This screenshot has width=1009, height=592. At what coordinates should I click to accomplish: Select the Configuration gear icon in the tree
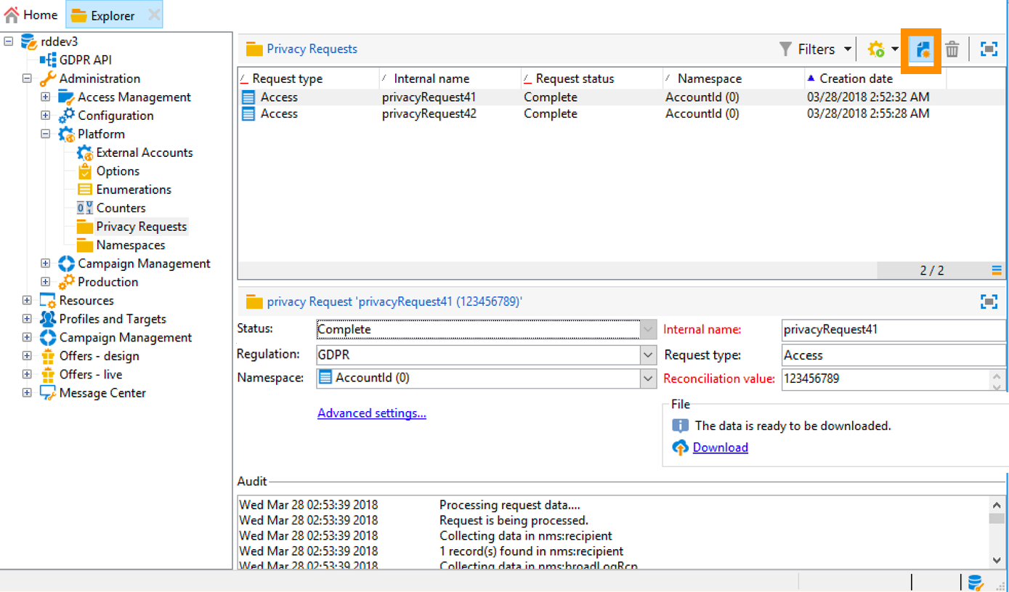click(x=66, y=115)
